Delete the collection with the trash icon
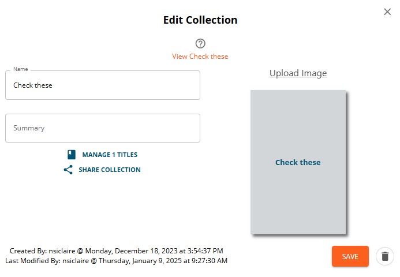400x277 pixels. (x=385, y=256)
